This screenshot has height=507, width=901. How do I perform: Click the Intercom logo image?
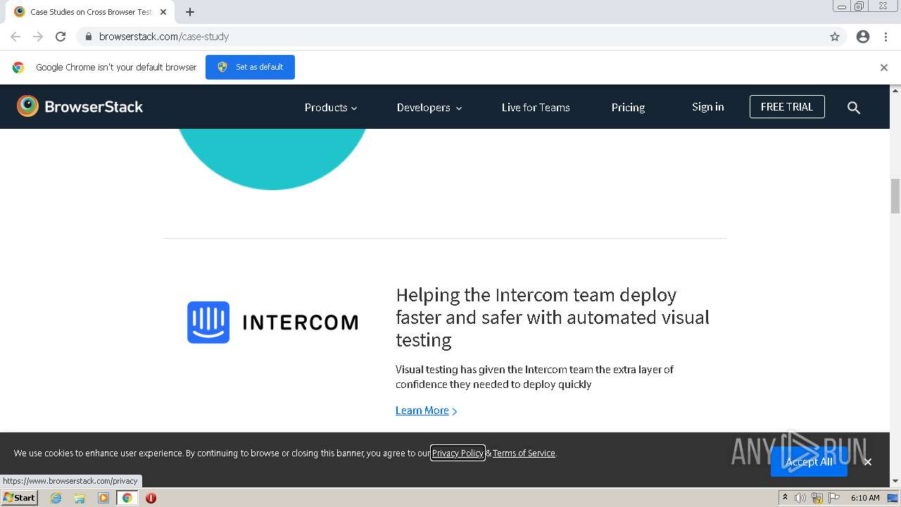coord(272,323)
